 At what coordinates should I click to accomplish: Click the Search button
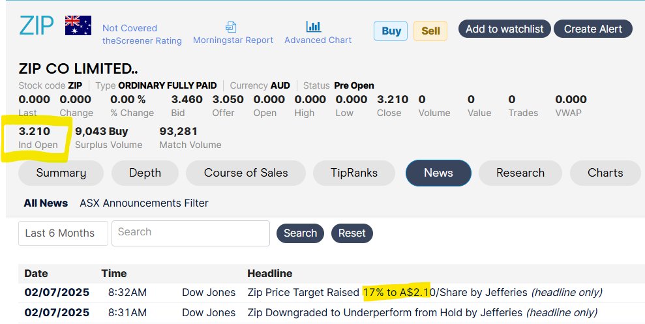click(x=300, y=233)
